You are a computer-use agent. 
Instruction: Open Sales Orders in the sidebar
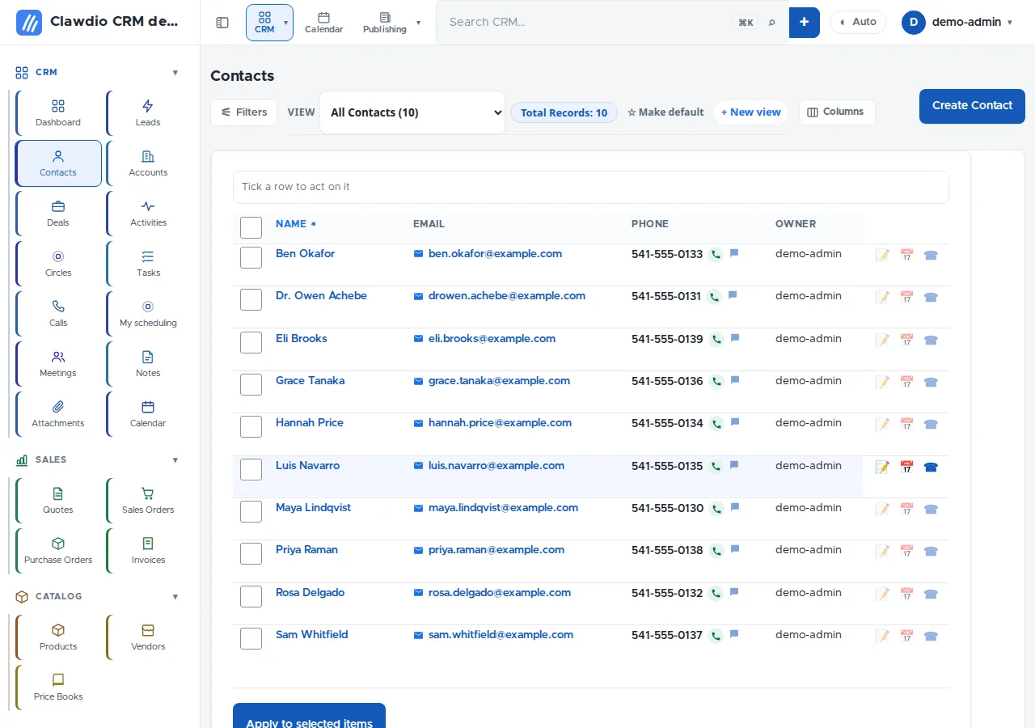coord(148,501)
